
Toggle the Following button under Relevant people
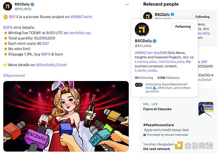[202, 17]
